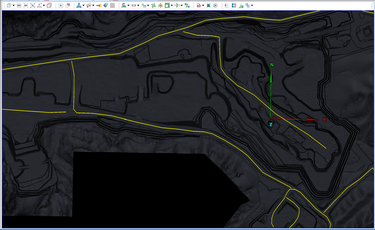
Task: Click the save image picture icon
Action: pos(208,5)
